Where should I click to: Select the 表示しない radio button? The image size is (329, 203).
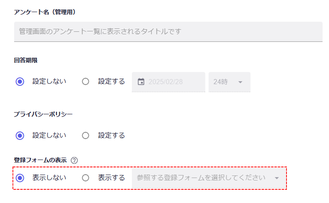coord(20,178)
